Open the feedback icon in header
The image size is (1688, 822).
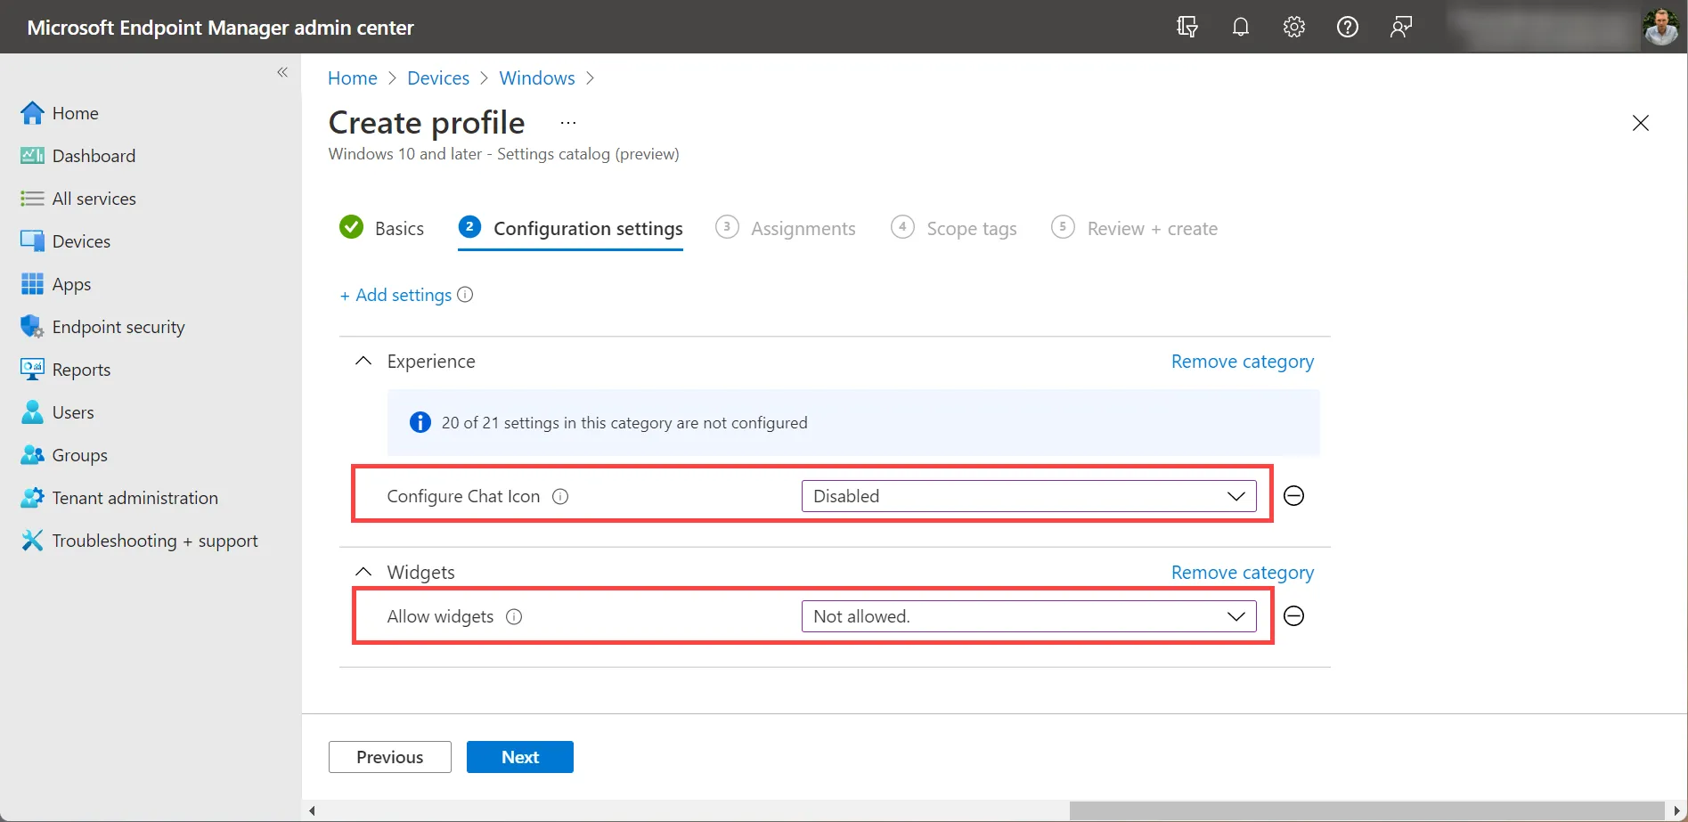tap(1401, 27)
